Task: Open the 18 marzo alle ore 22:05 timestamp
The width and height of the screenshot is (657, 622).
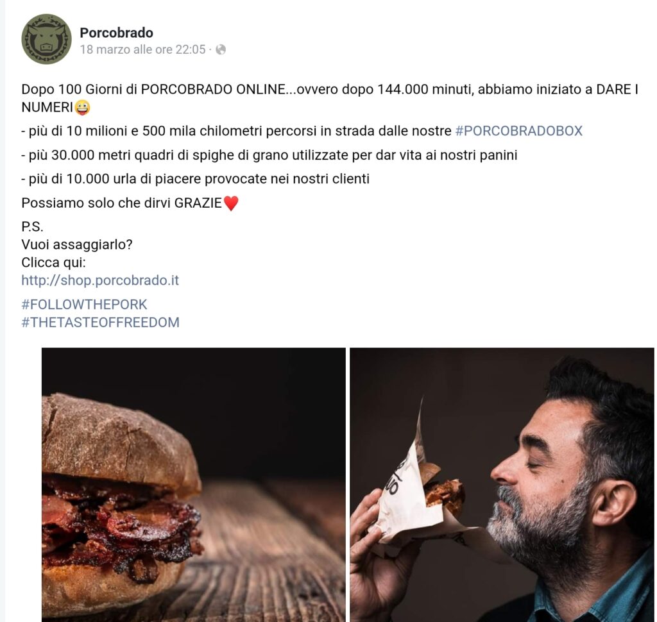Action: pos(142,50)
